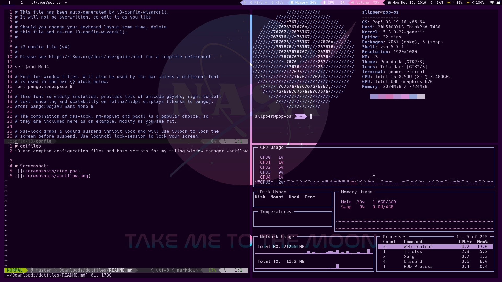Select the Discord process row

point(413,262)
